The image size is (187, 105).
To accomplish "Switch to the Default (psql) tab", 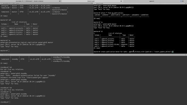I will pos(92,1).
